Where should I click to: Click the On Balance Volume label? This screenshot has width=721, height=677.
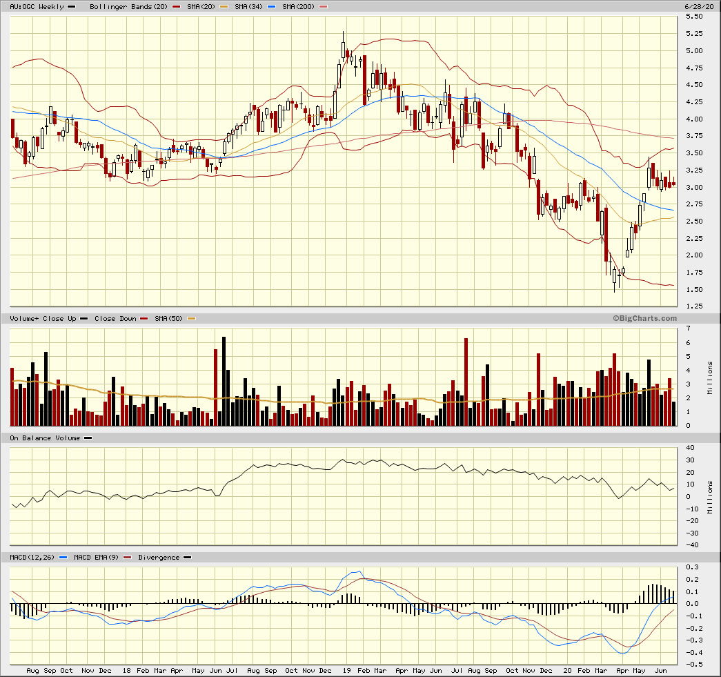click(x=45, y=438)
